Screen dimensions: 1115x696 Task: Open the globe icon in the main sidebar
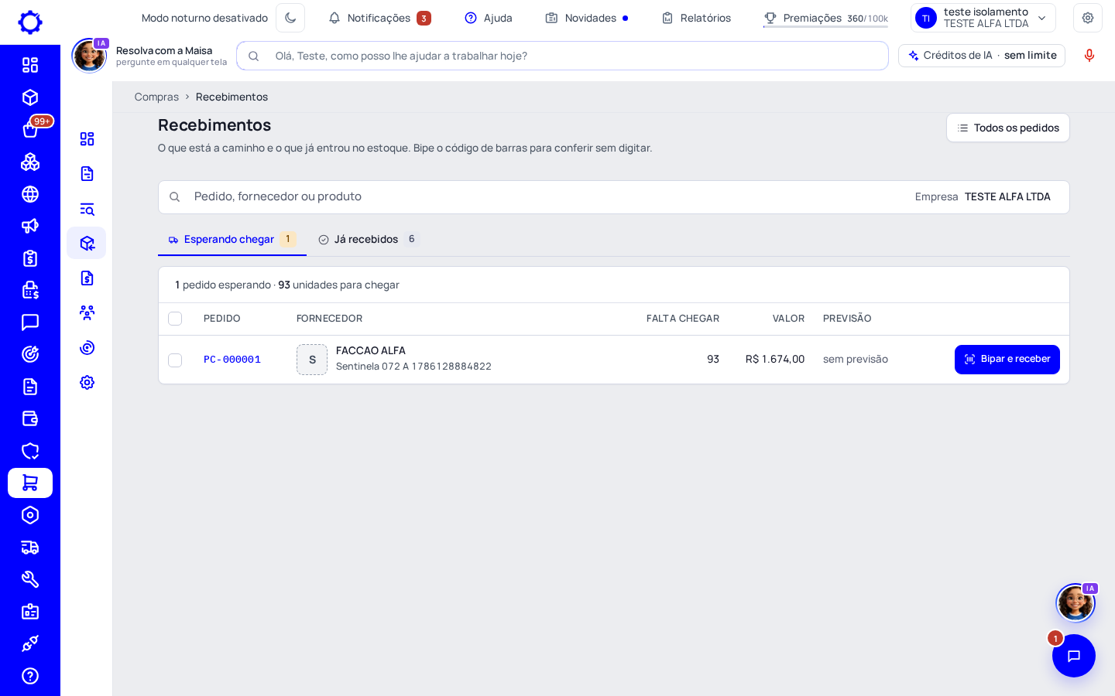[30, 194]
